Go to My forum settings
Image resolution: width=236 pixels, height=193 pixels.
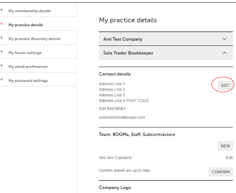(x=25, y=53)
